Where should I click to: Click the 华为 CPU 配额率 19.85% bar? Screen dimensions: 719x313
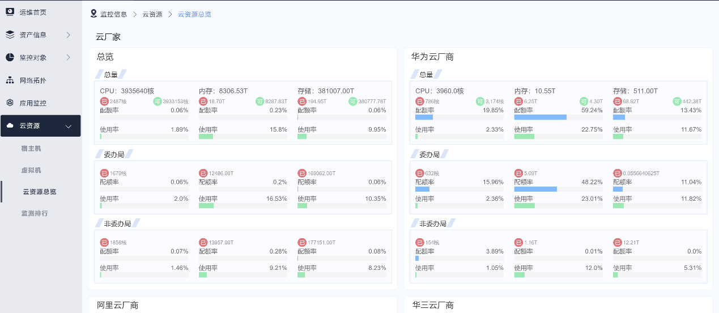pyautogui.click(x=460, y=117)
